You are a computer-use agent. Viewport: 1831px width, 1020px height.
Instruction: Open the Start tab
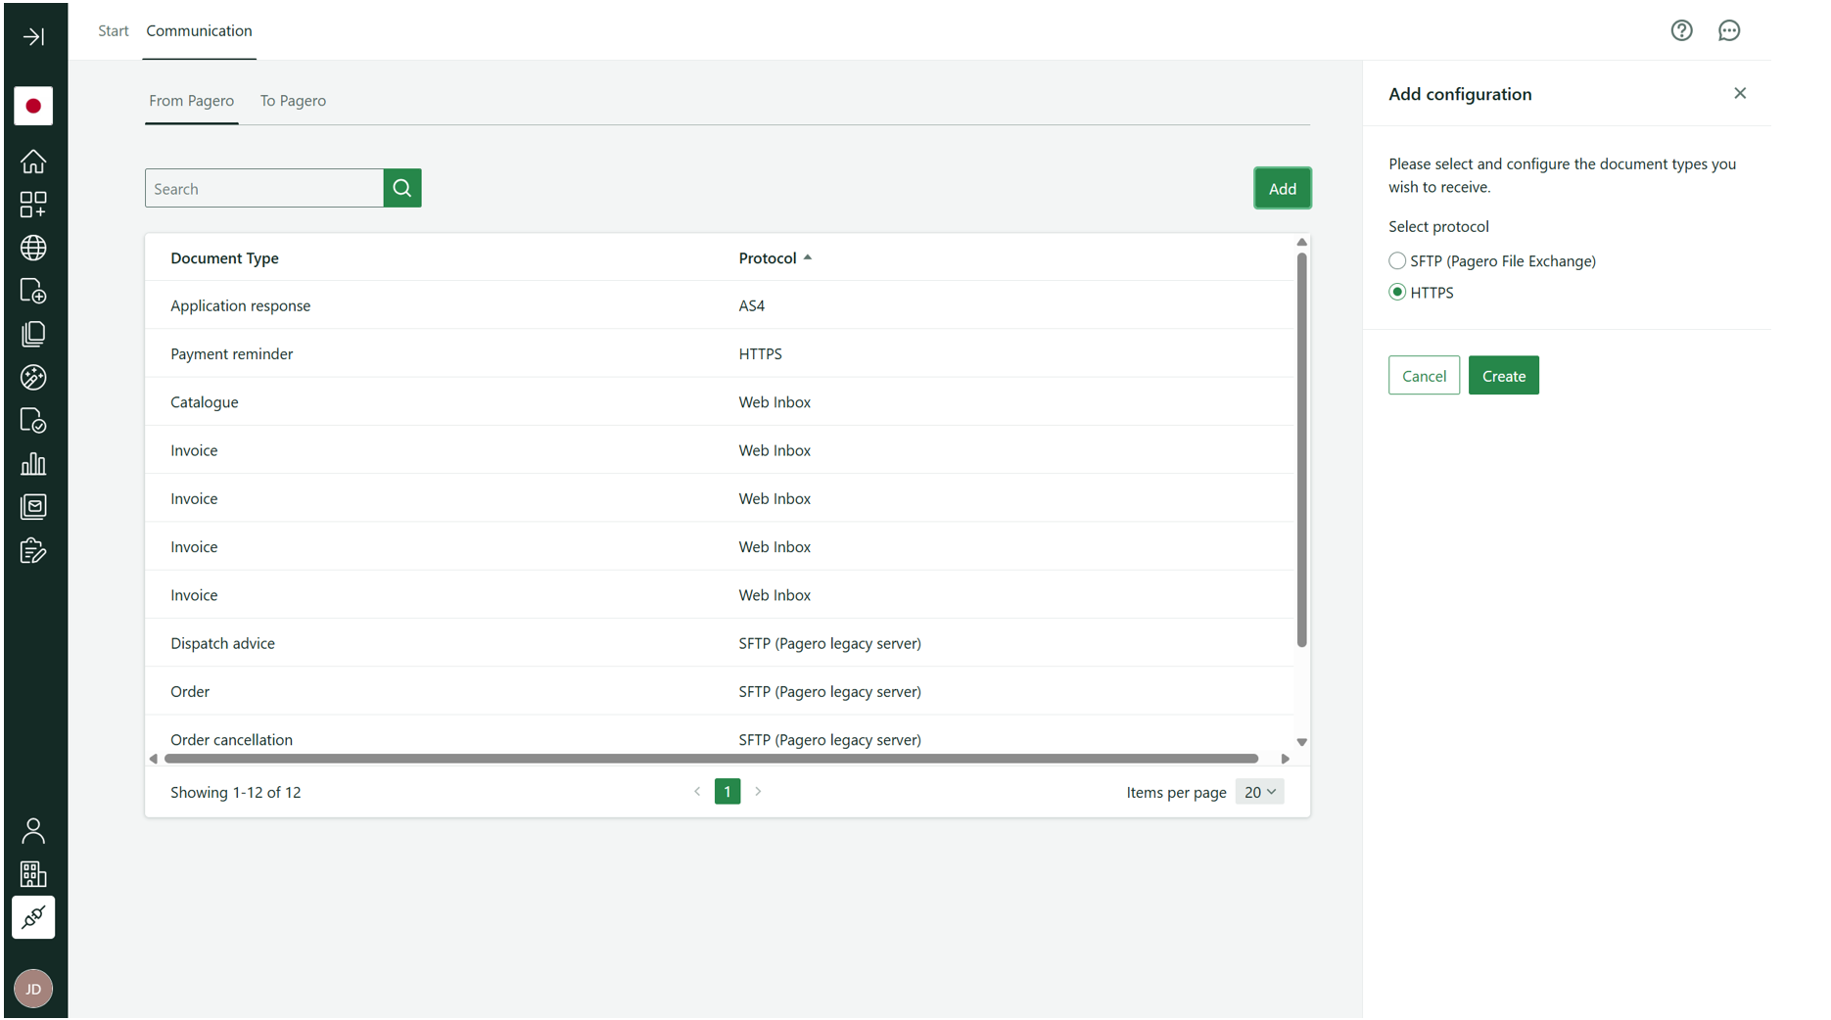(114, 31)
